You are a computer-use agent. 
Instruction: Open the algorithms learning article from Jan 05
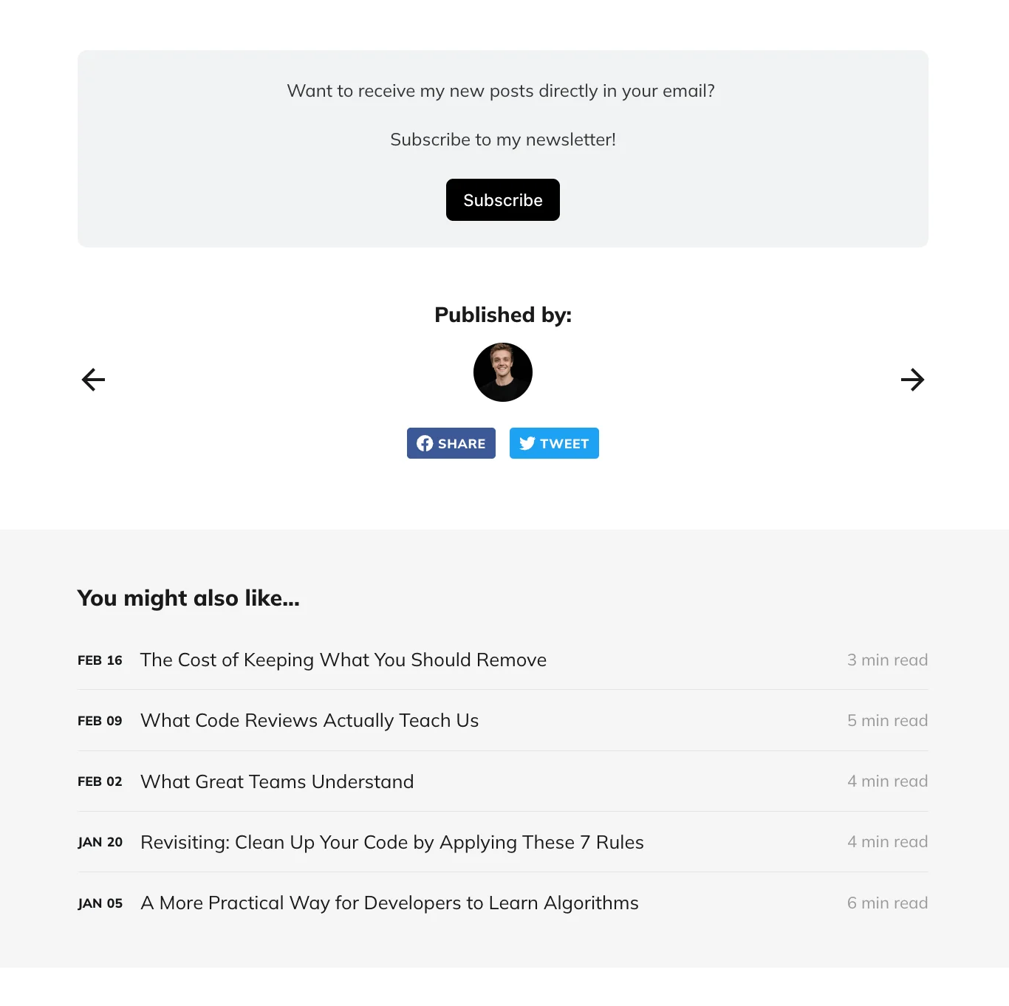pos(389,903)
